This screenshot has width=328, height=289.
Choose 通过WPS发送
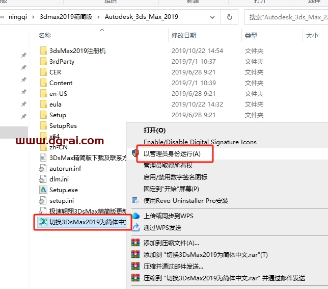pyautogui.click(x=162, y=227)
